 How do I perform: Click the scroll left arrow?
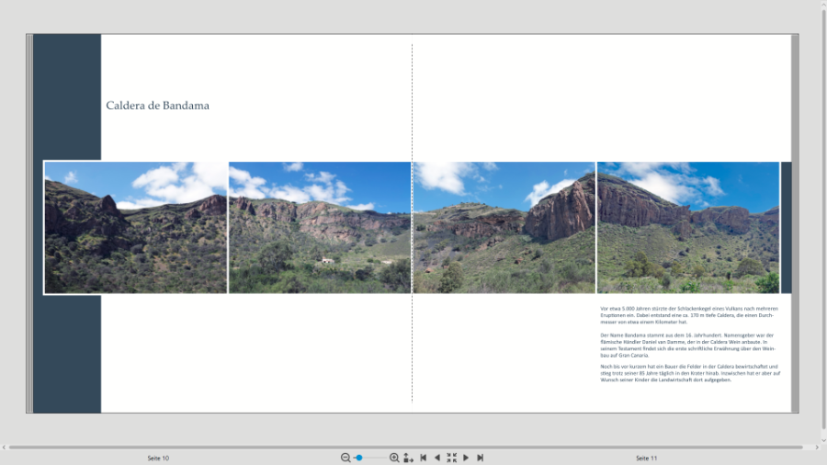[x=4, y=447]
